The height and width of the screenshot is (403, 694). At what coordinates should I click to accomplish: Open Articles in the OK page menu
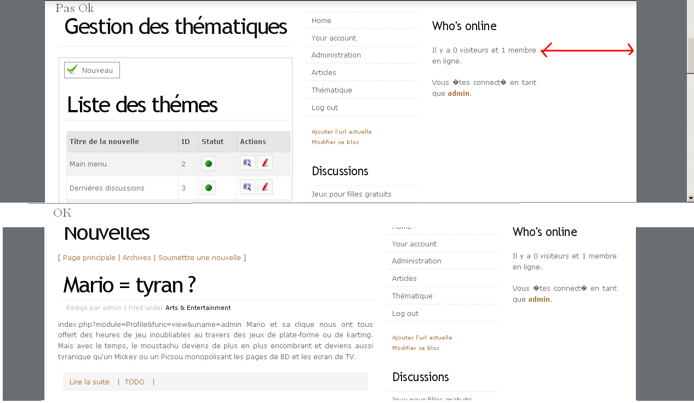point(404,278)
